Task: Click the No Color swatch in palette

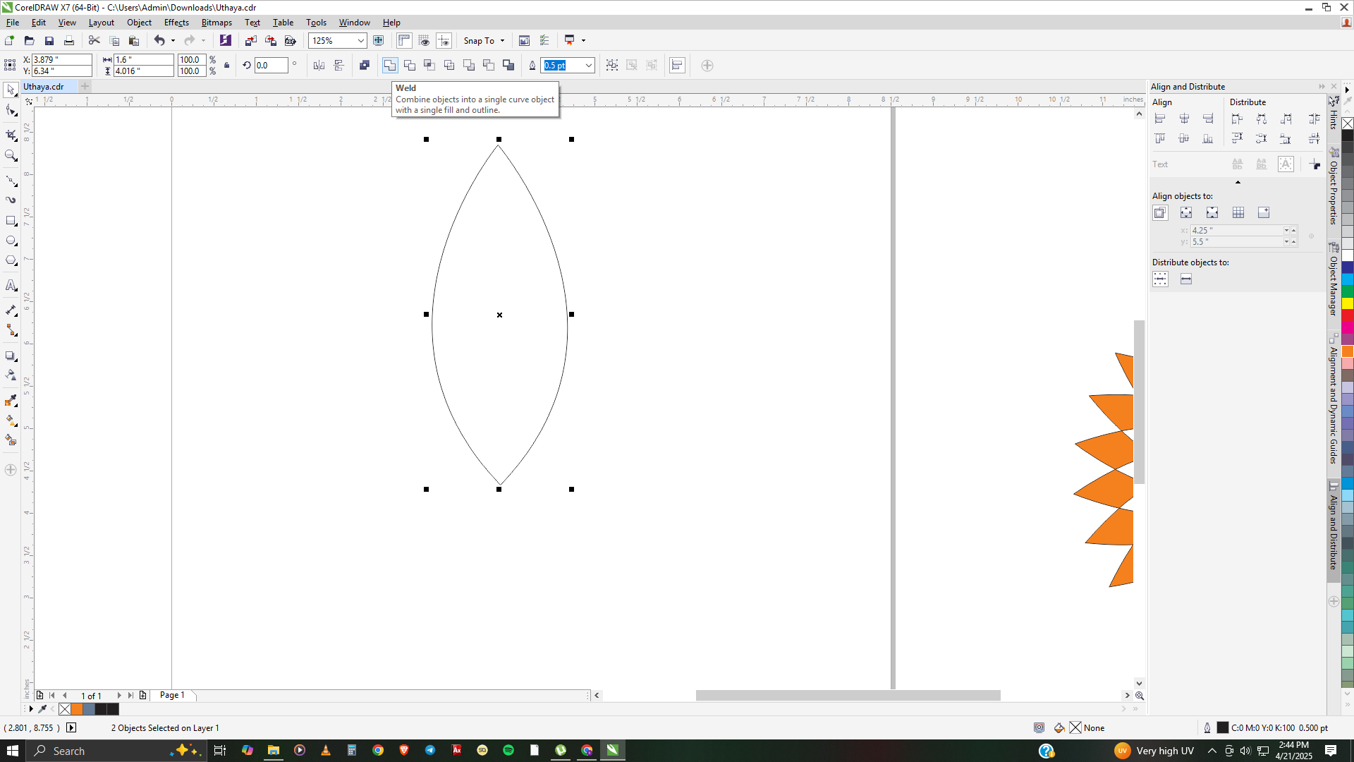Action: [x=1347, y=123]
